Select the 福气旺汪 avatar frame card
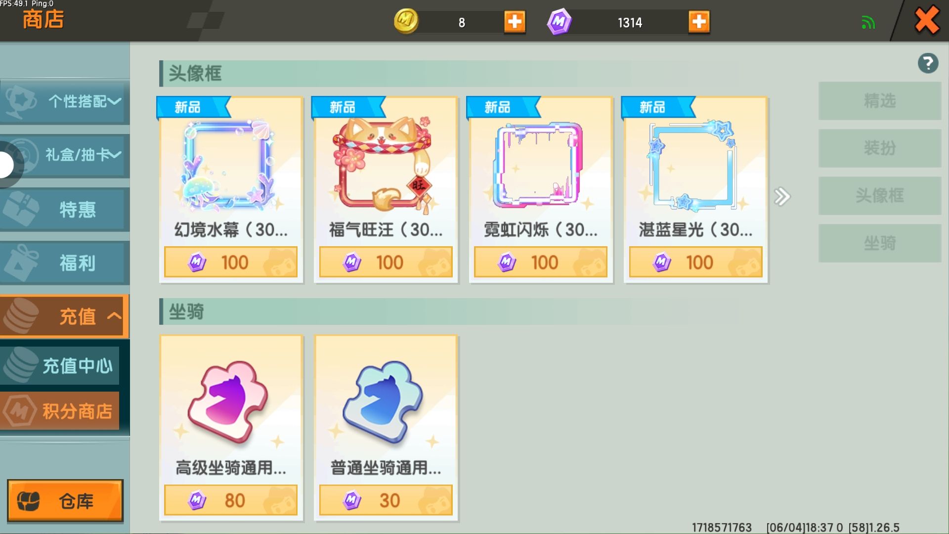 386,190
